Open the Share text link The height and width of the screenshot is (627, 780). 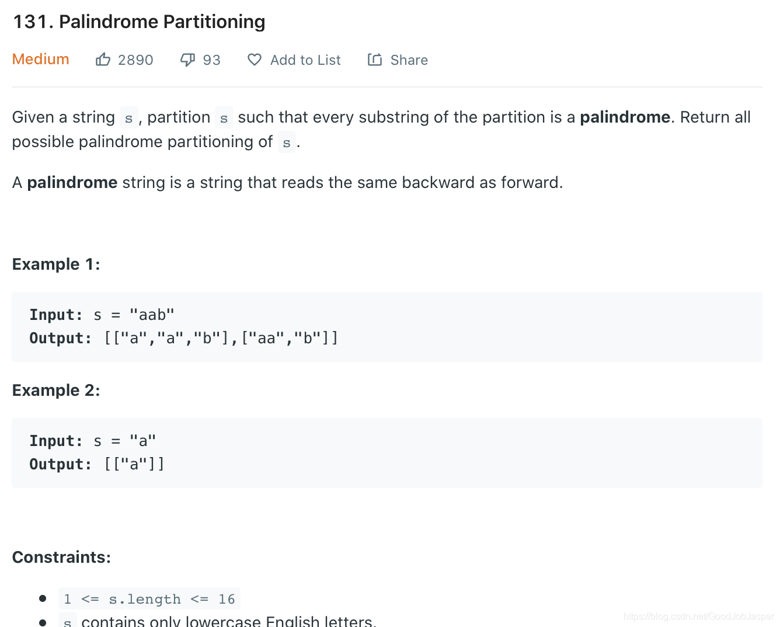pyautogui.click(x=409, y=60)
